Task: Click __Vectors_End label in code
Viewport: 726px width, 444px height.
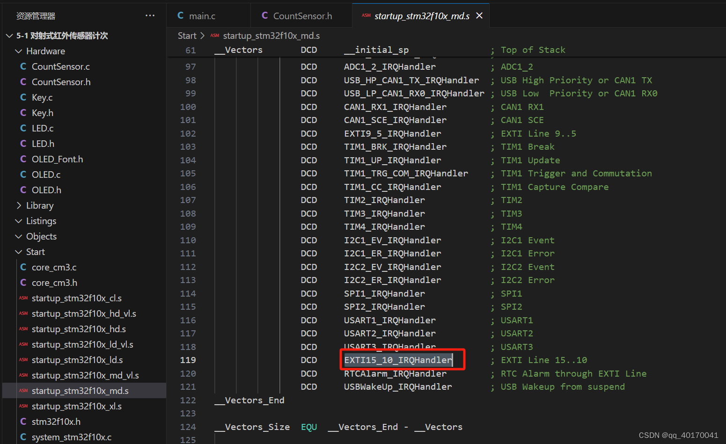Action: point(249,400)
